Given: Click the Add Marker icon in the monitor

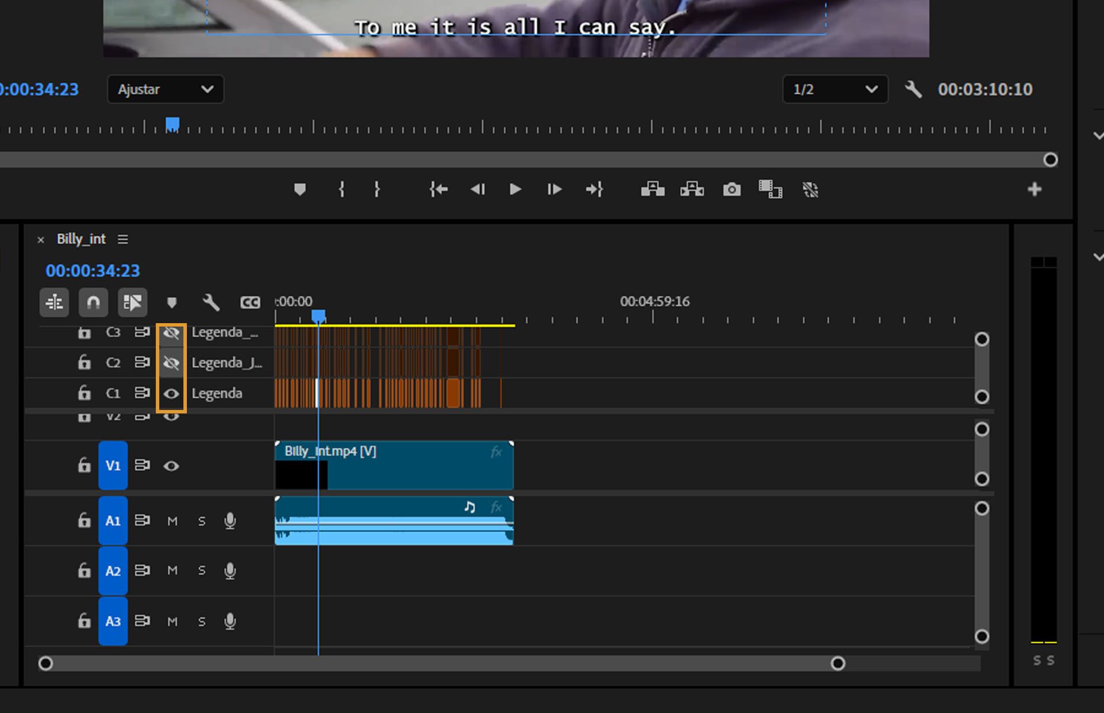Looking at the screenshot, I should pos(300,189).
